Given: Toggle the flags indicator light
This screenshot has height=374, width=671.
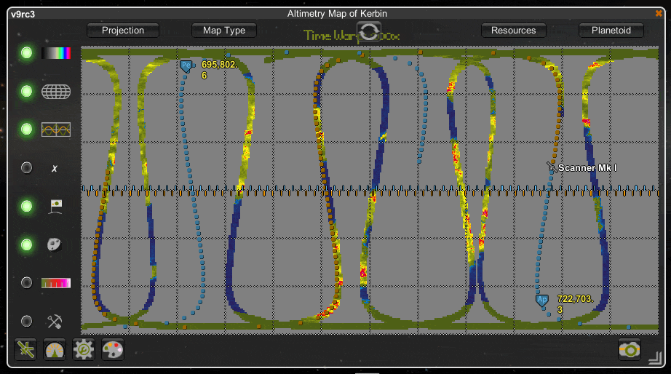Looking at the screenshot, I should (26, 206).
